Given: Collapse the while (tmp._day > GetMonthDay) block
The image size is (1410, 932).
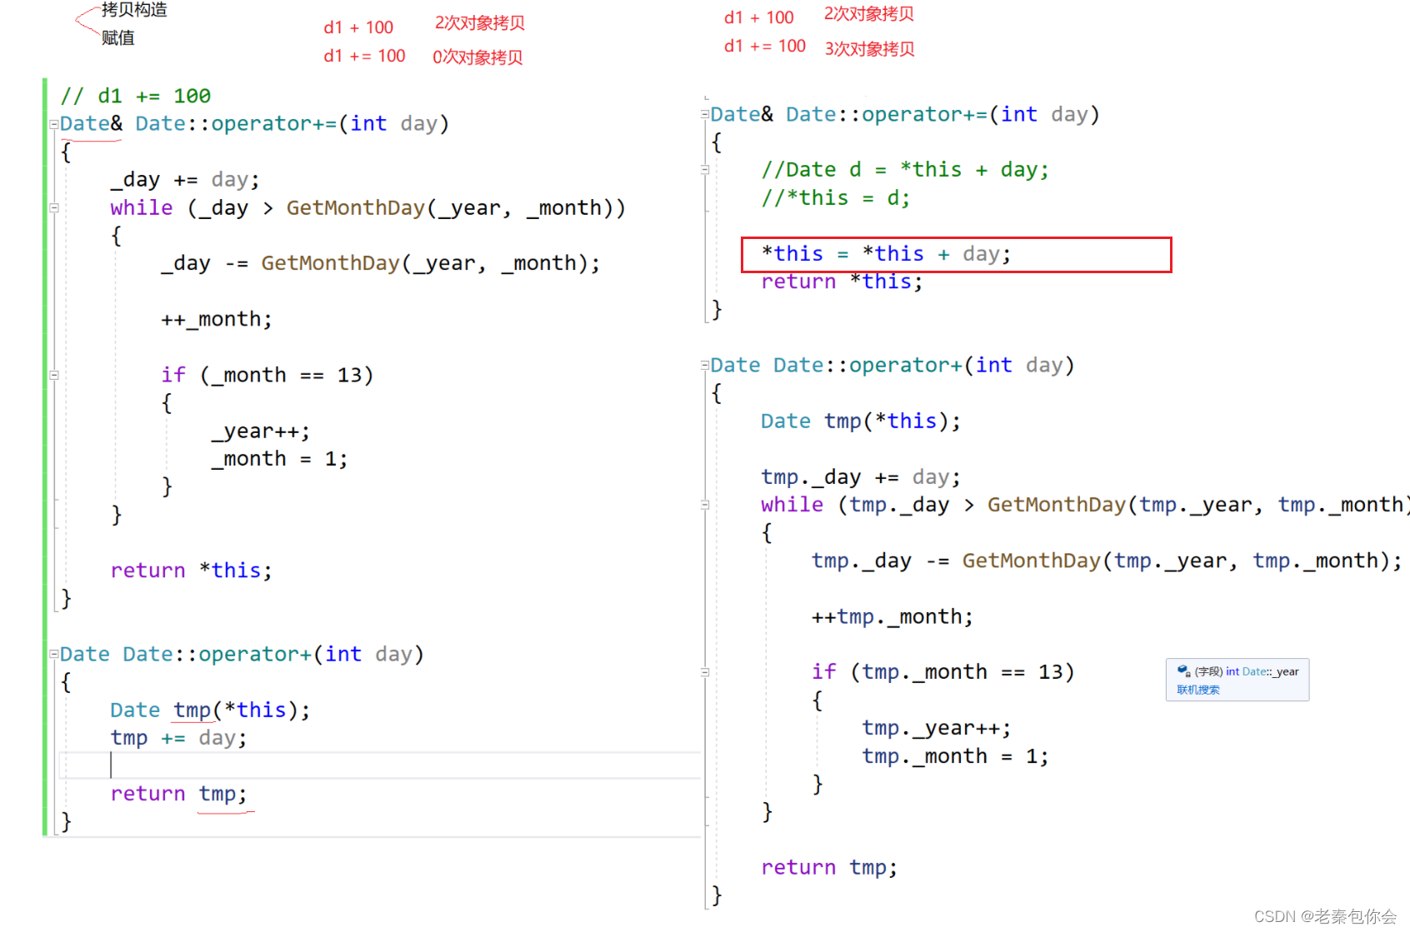Looking at the screenshot, I should [705, 505].
